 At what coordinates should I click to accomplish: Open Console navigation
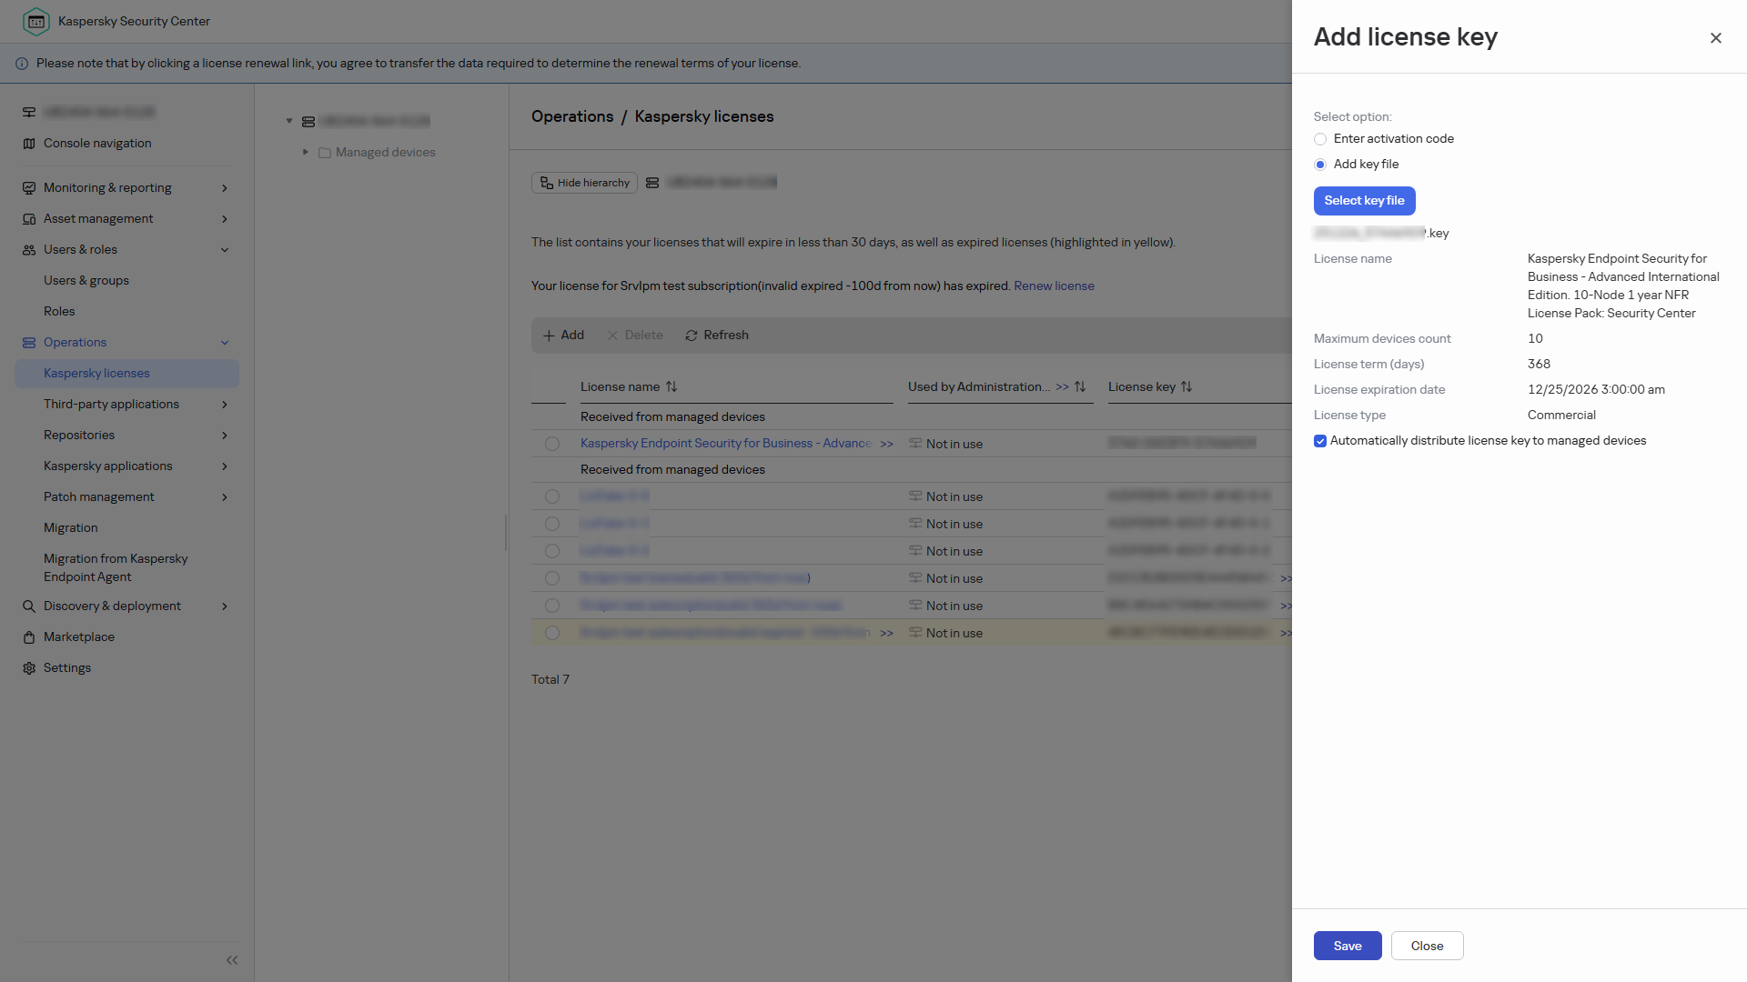click(97, 144)
